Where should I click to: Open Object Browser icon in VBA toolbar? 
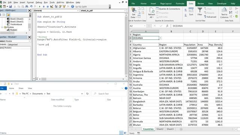(x=64, y=7)
